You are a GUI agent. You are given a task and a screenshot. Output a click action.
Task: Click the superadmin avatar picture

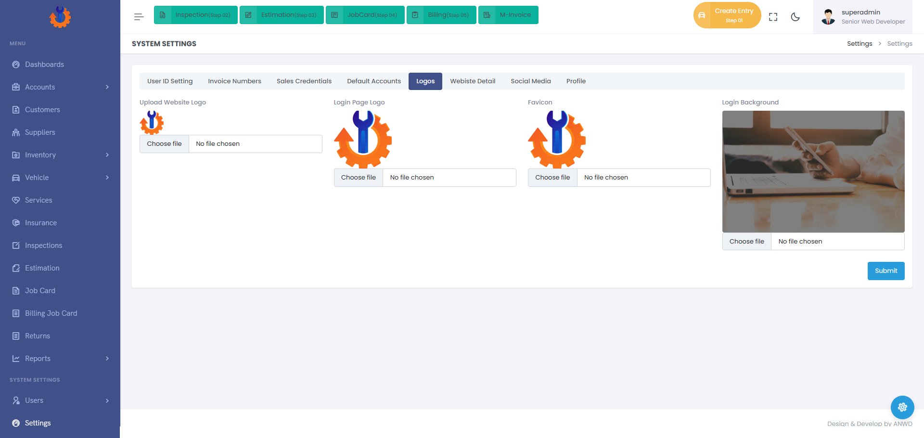point(828,17)
